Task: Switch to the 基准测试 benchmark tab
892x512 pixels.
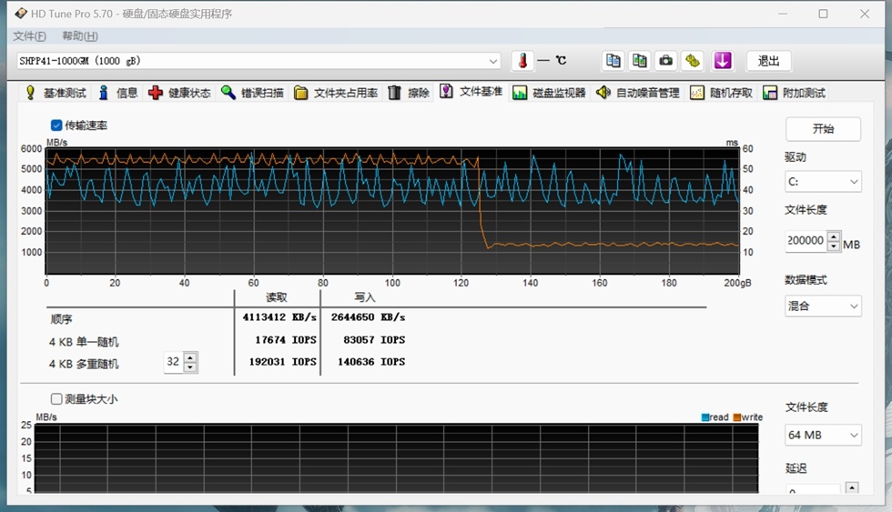Action: point(56,93)
